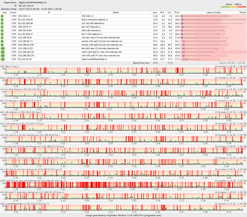Click the hop 12 green circle icon
Screen dimensions: 247x217
point(3,56)
